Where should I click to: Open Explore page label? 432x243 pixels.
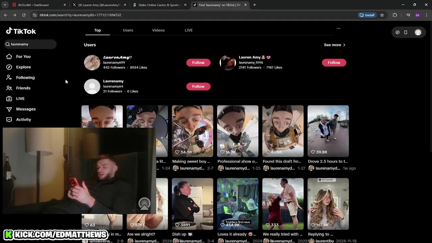(23, 67)
